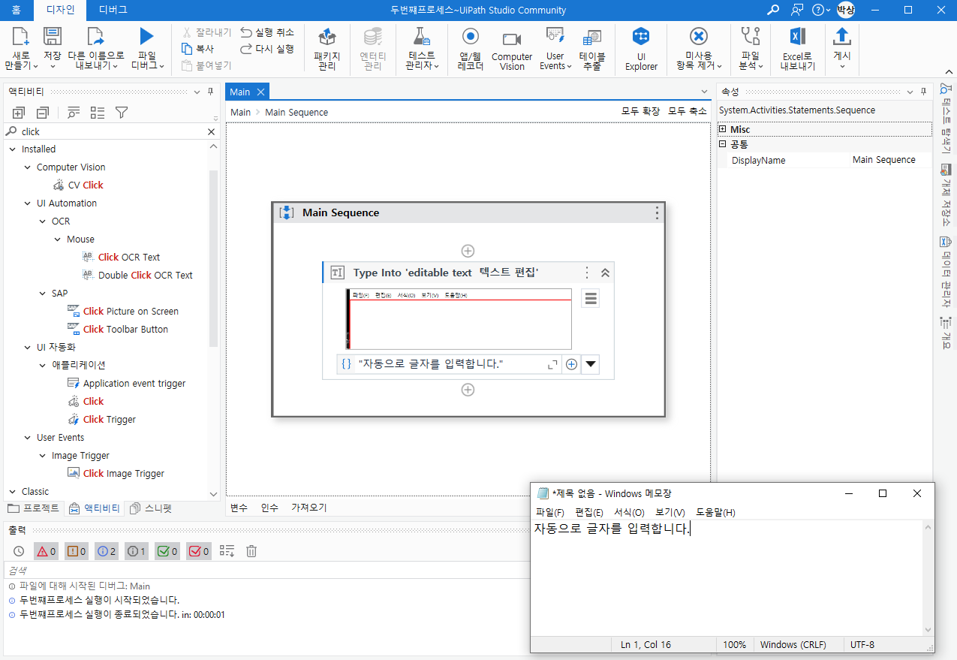957x660 pixels.
Task: Close the Main designer tab
Action: (x=260, y=92)
